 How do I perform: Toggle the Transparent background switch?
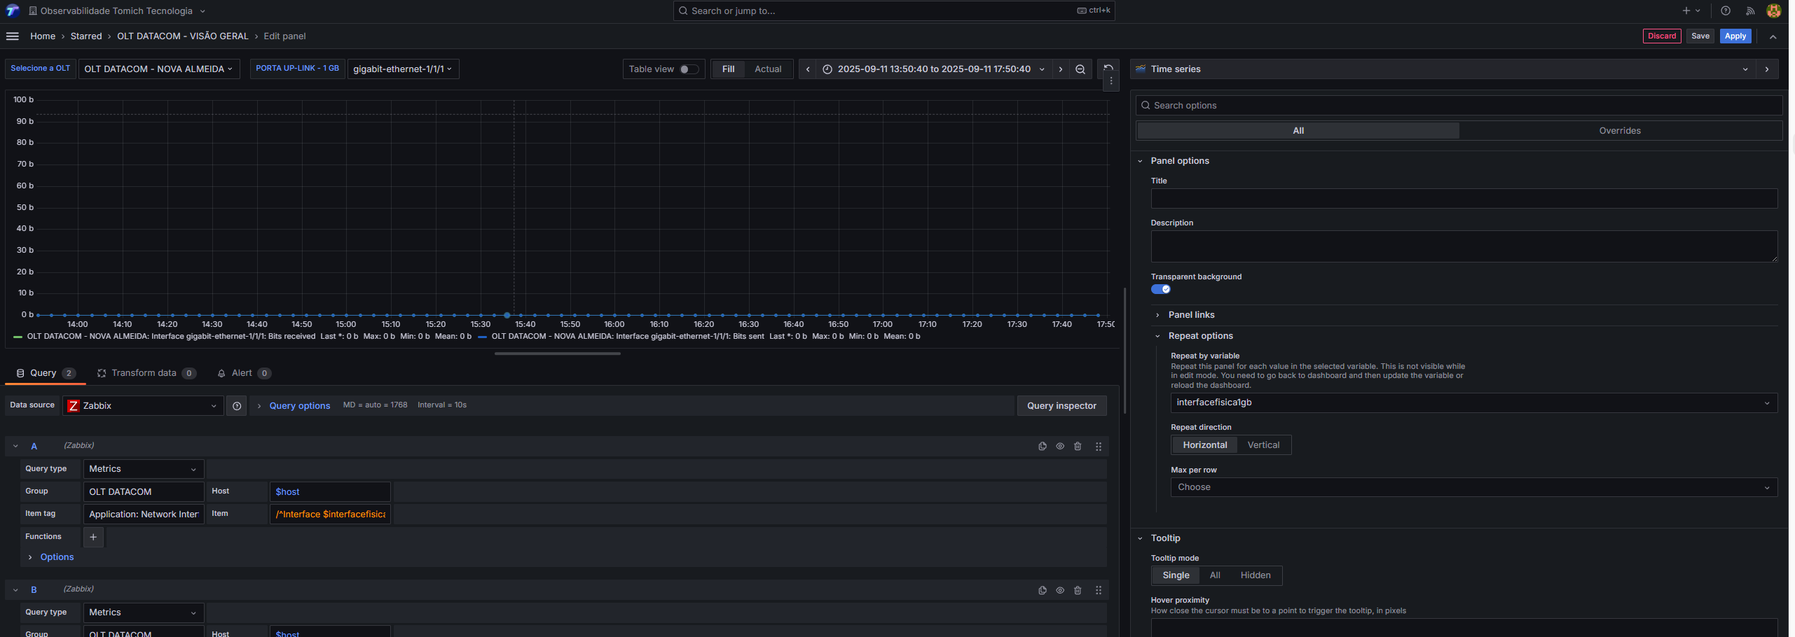(1161, 289)
